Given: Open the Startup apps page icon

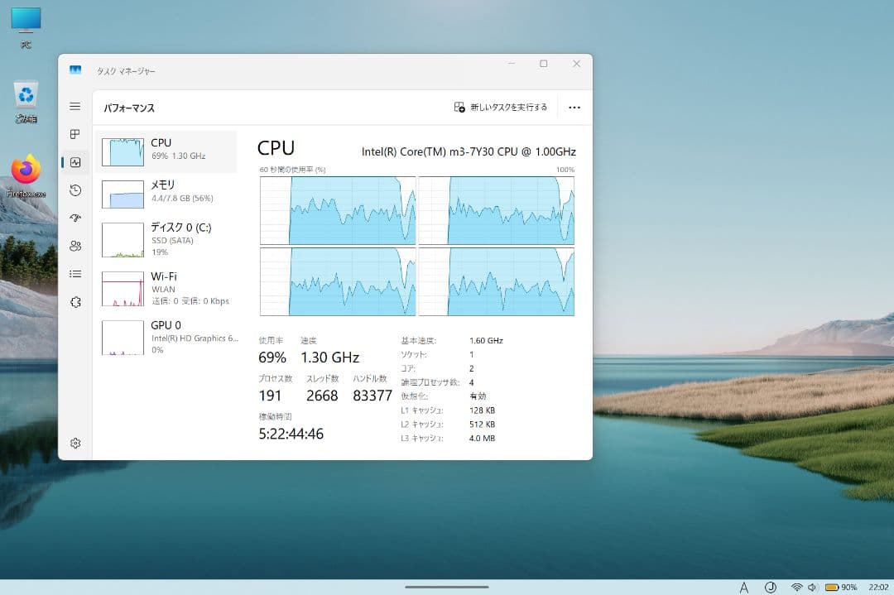Looking at the screenshot, I should pyautogui.click(x=75, y=218).
